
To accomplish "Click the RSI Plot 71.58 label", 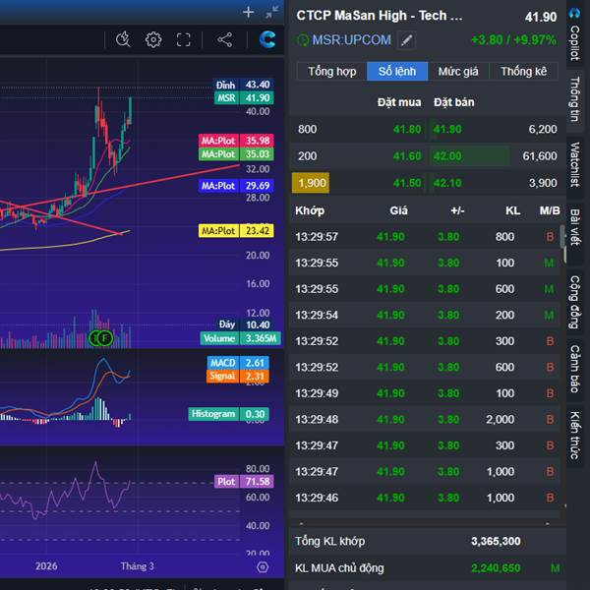I will click(x=244, y=482).
